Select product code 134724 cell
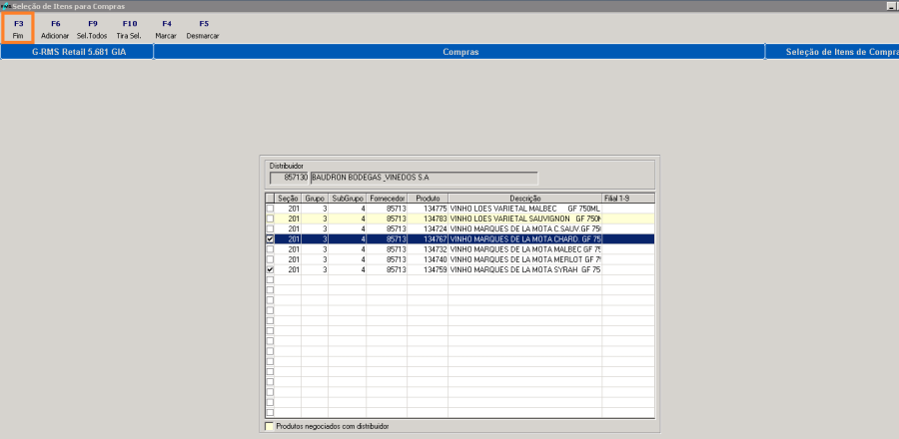Viewport: 899px width, 439px height. (428, 228)
